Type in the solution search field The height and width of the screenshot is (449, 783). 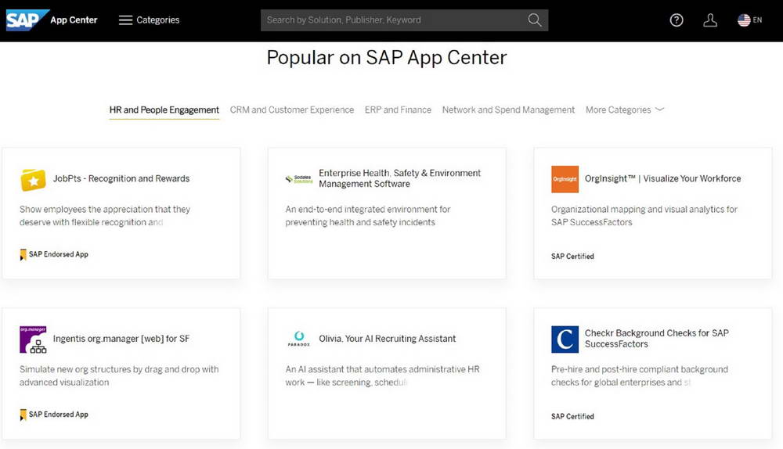[391, 20]
